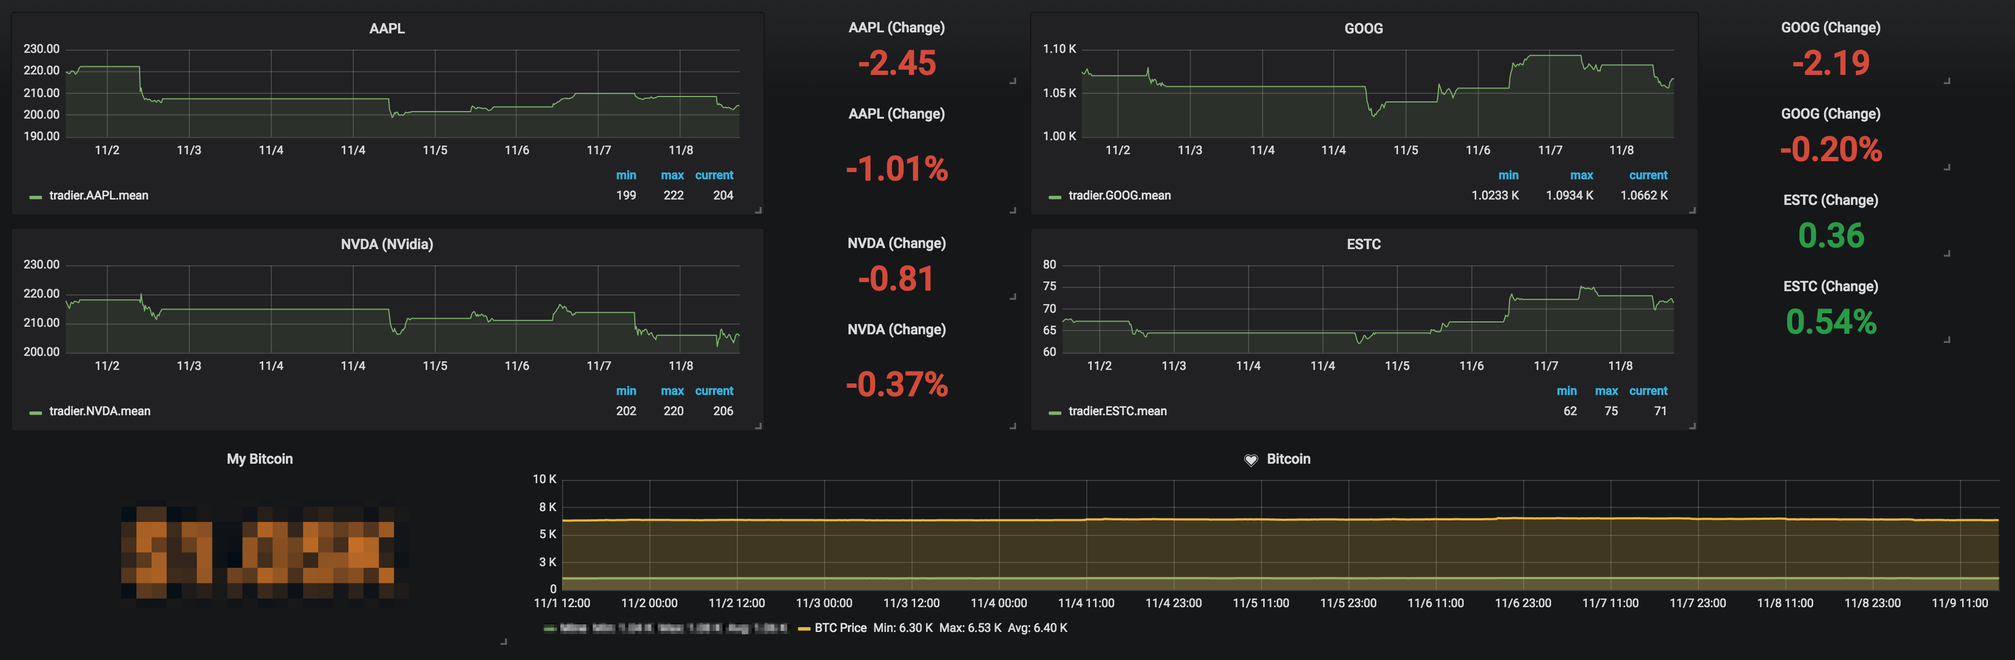
Task: Toggle the tradier.NVDA.mean series in the legend
Action: (99, 411)
